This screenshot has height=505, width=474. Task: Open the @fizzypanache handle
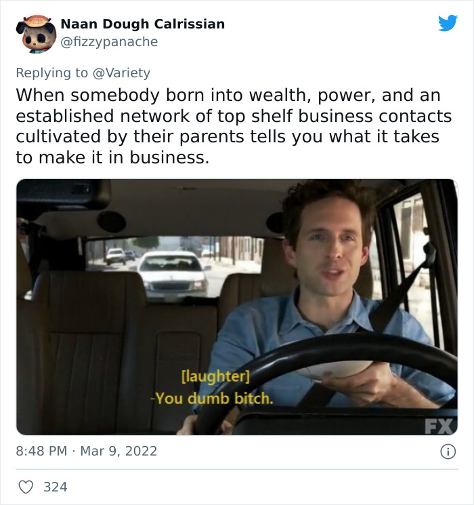pyautogui.click(x=109, y=42)
